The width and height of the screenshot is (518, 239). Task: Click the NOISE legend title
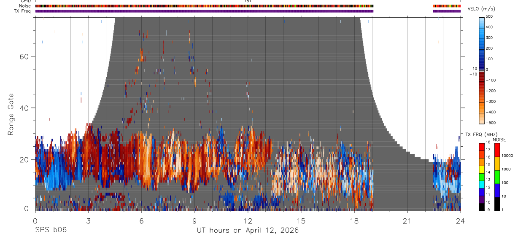[x=500, y=140]
